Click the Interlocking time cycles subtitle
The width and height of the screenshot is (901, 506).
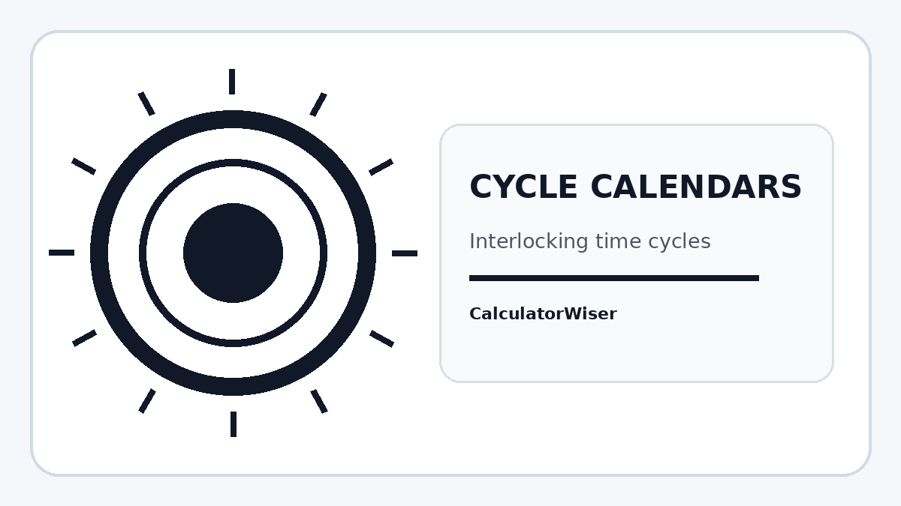coord(589,241)
